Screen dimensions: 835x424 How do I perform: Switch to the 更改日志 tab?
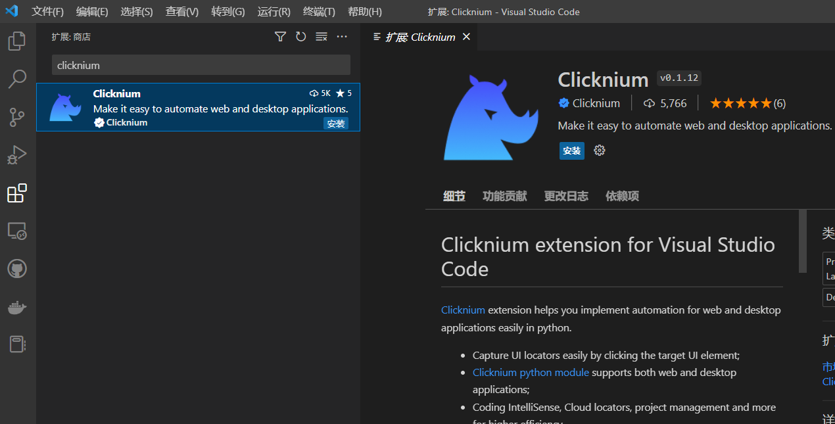point(565,195)
